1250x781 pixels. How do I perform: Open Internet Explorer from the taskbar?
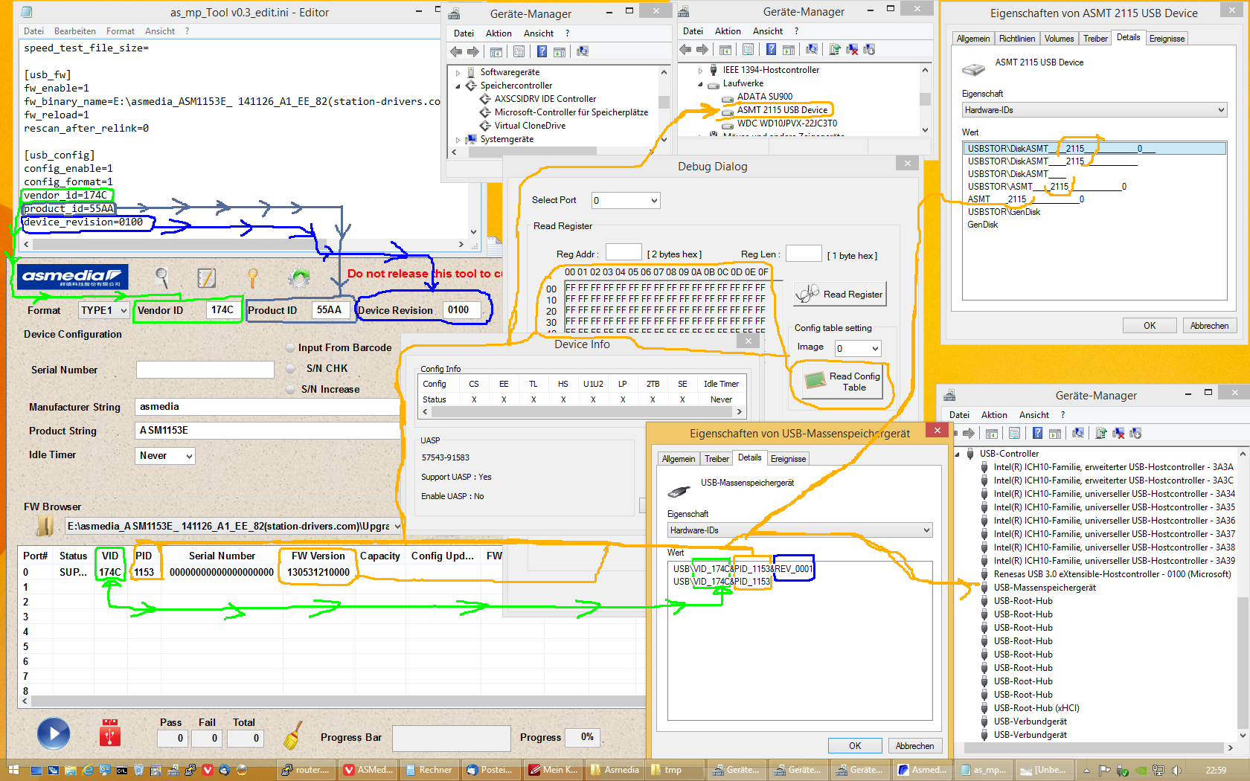88,770
